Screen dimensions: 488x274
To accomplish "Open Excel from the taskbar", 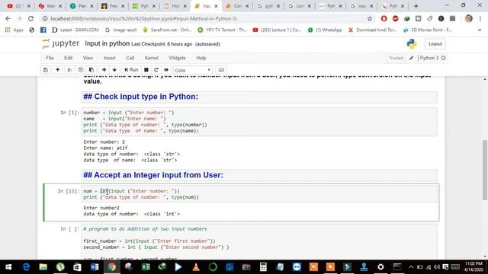I will click(x=146, y=267).
